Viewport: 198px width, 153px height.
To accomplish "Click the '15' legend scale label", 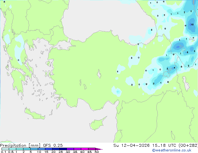I will (x=46, y=152).
